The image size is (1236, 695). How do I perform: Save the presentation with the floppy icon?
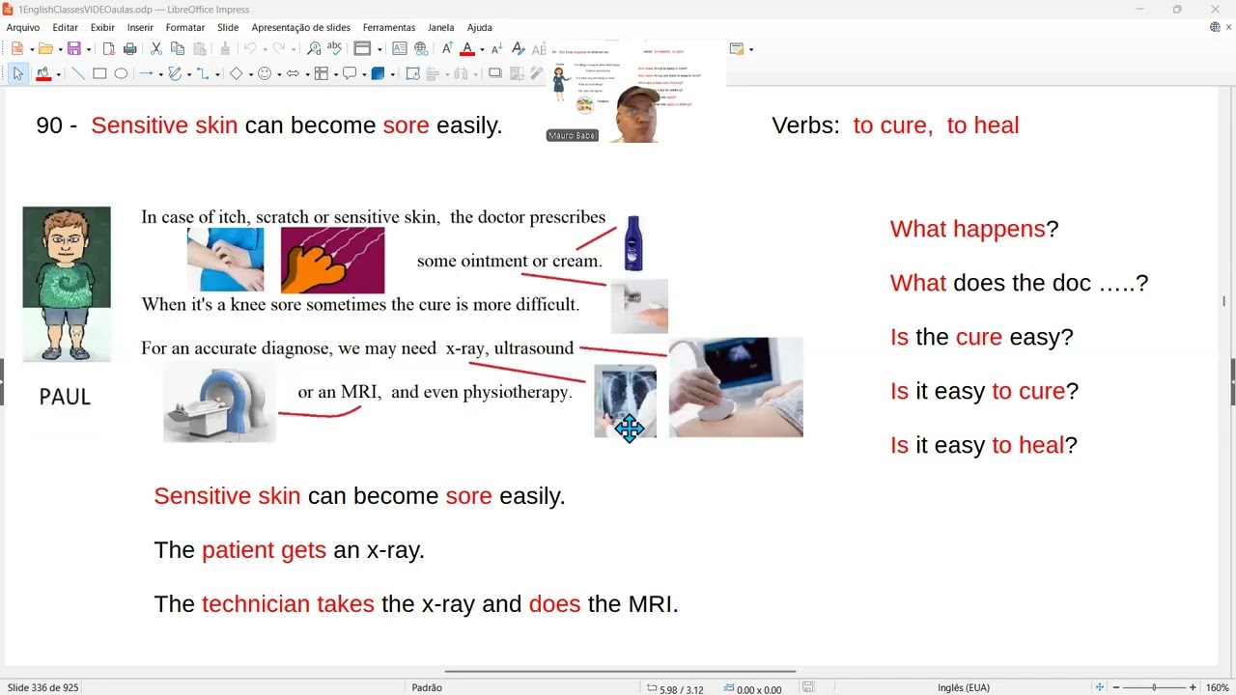(x=73, y=49)
